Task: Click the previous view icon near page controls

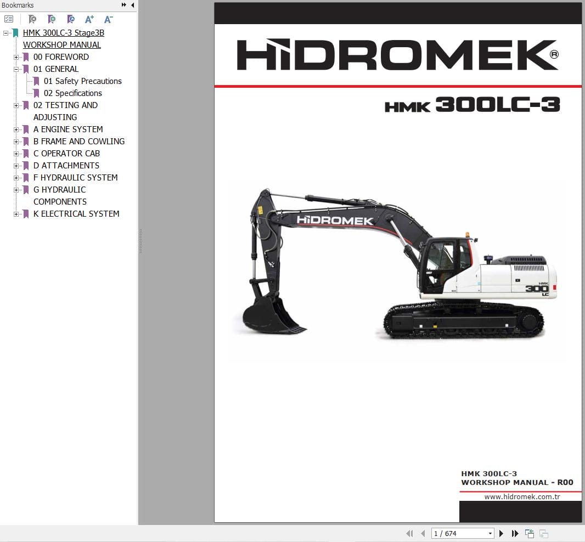Action: click(x=529, y=533)
